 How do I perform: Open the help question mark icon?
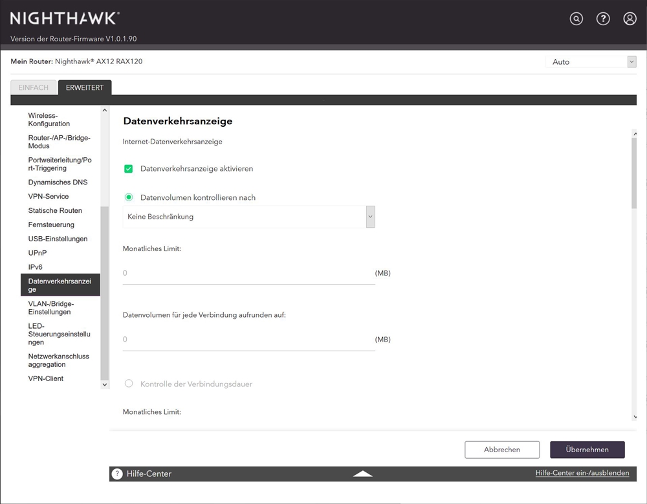[x=603, y=19]
